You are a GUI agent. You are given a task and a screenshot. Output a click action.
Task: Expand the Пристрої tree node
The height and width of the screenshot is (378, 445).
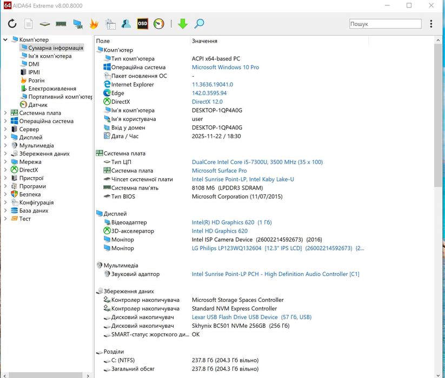click(x=5, y=178)
